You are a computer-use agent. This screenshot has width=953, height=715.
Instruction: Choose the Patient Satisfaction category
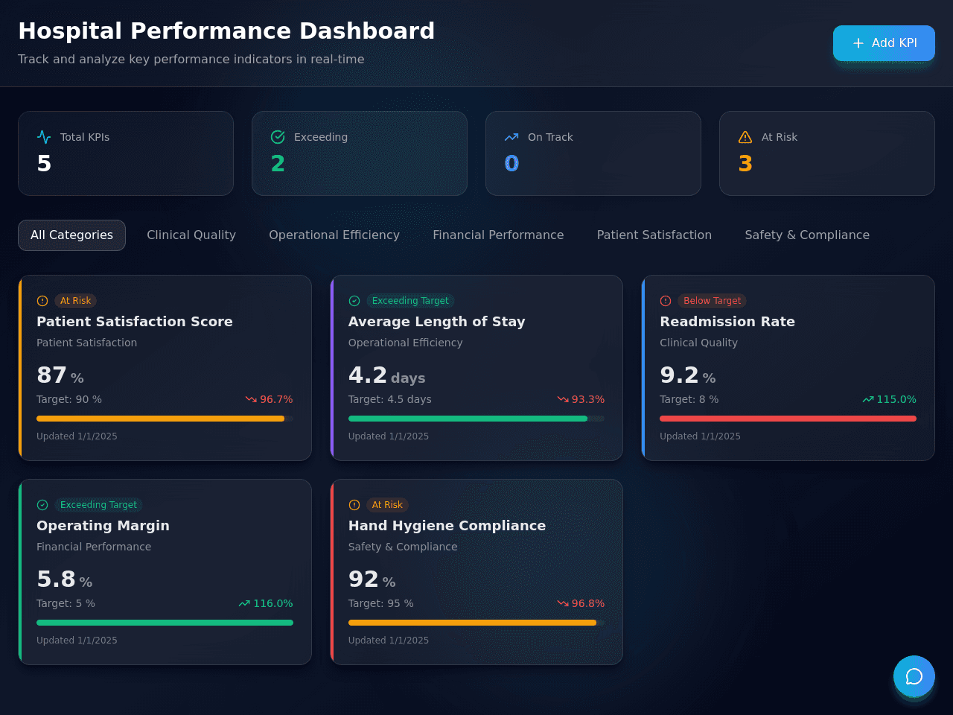click(654, 235)
